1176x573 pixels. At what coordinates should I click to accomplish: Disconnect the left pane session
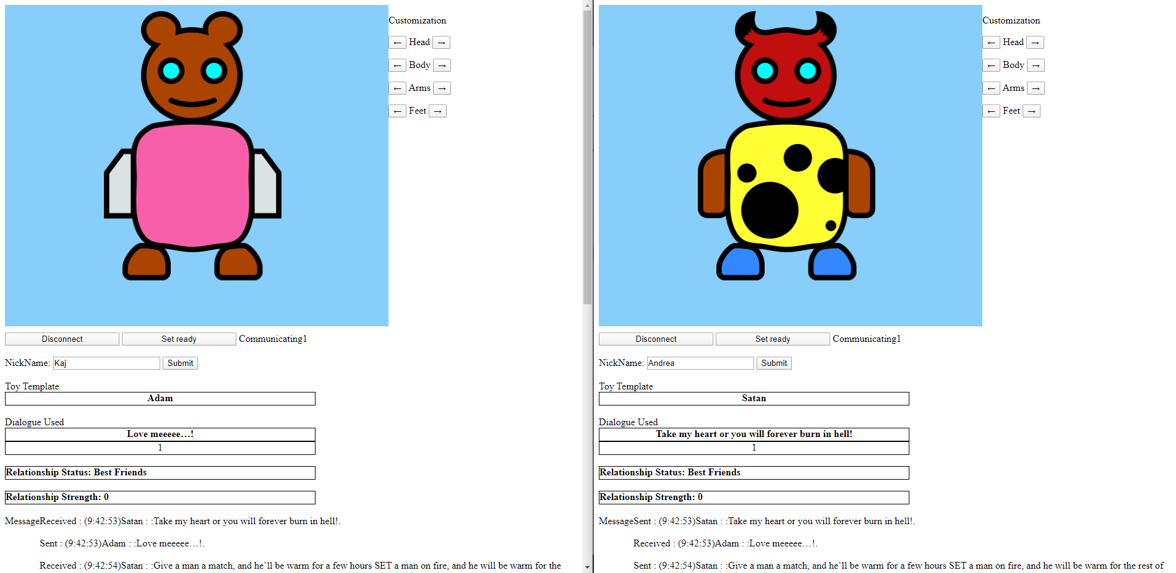(62, 339)
